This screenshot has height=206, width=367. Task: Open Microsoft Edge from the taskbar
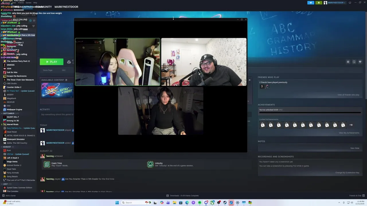click(x=187, y=203)
